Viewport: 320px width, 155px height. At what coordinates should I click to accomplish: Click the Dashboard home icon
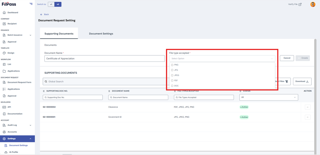(x=4, y=13)
